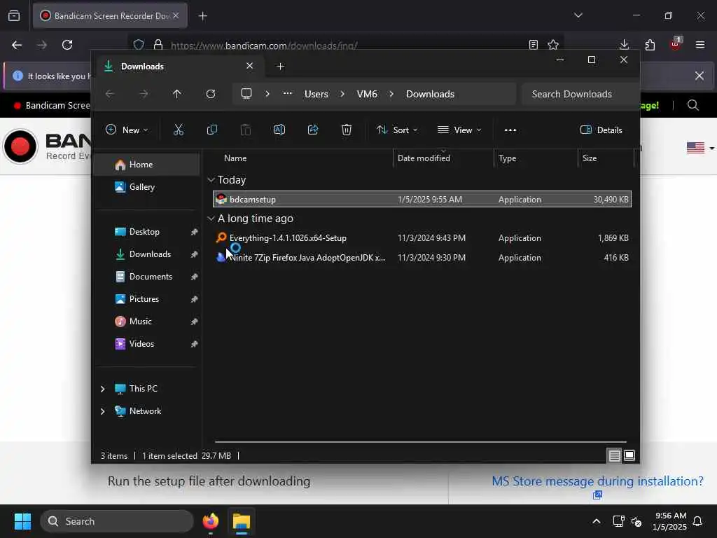Sort by the Size column header
Screen dimensions: 717x538
click(x=606, y=158)
